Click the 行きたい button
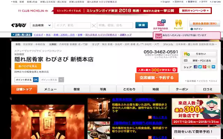 click(x=199, y=54)
